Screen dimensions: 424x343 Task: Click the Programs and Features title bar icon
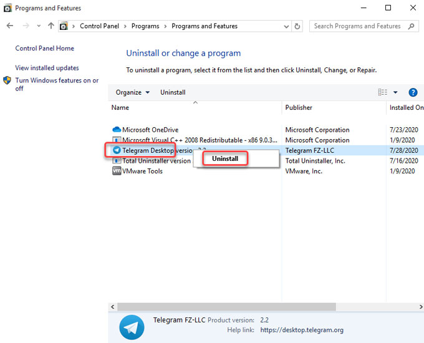tap(7, 8)
